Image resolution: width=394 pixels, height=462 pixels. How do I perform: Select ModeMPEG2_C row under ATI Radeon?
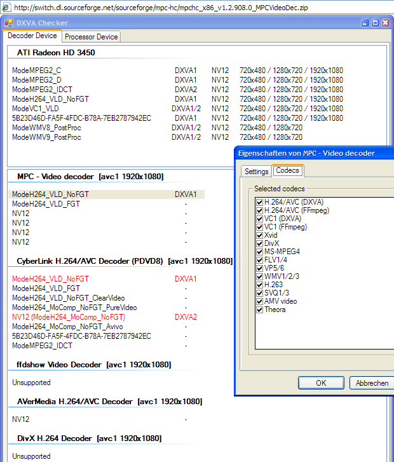point(177,71)
